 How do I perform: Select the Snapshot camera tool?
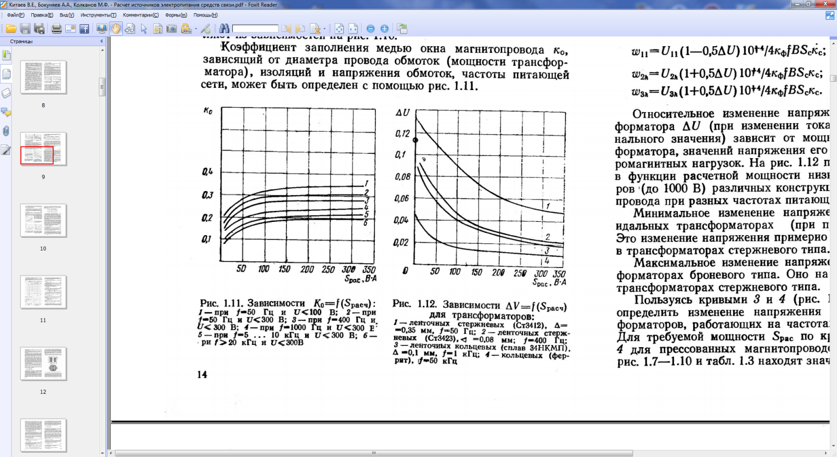coord(171,29)
